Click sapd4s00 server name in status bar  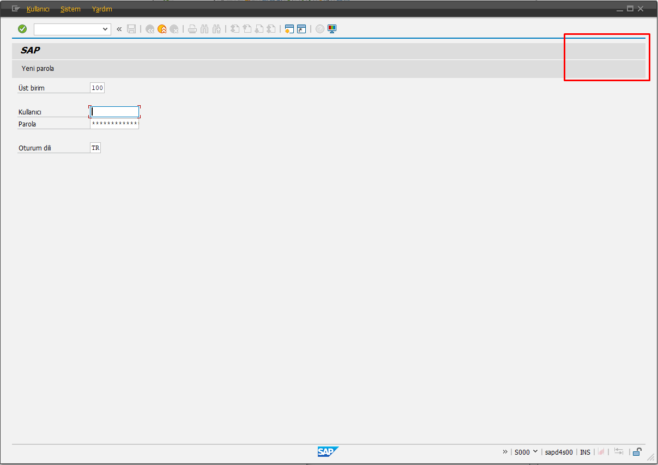[559, 452]
